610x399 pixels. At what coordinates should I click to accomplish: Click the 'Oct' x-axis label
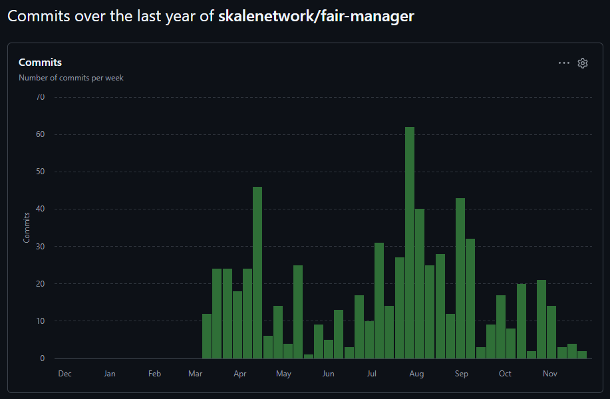tap(505, 374)
